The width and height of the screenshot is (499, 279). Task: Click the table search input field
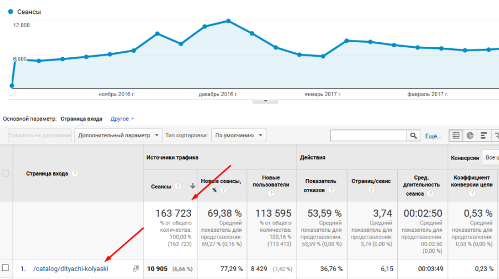[368, 136]
